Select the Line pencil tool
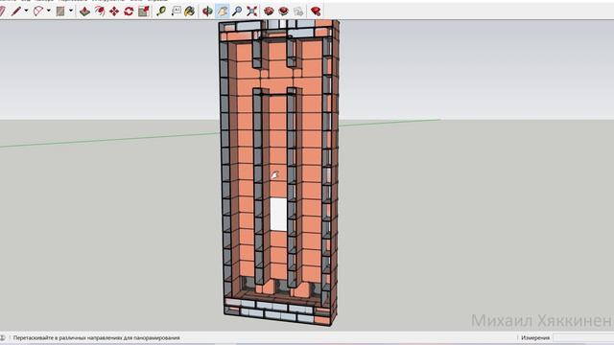The width and height of the screenshot is (614, 345). point(16,11)
